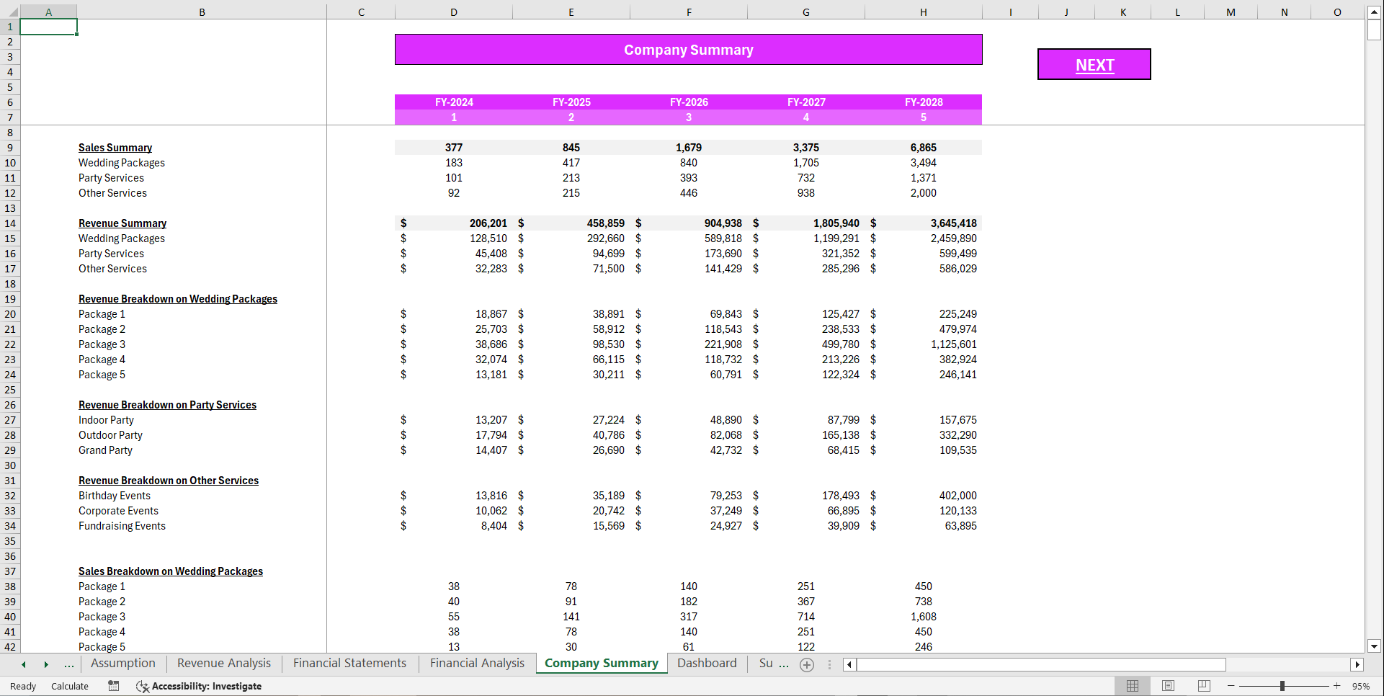Open the Financial Statements sheet
This screenshot has width=1384, height=696.
point(349,663)
